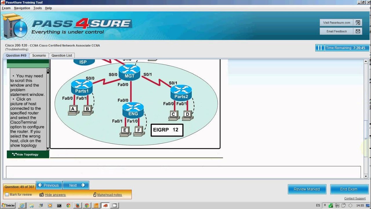The image size is (371, 209).
Task: Open the PDF reader taskbar icon
Action: [x=96, y=206]
